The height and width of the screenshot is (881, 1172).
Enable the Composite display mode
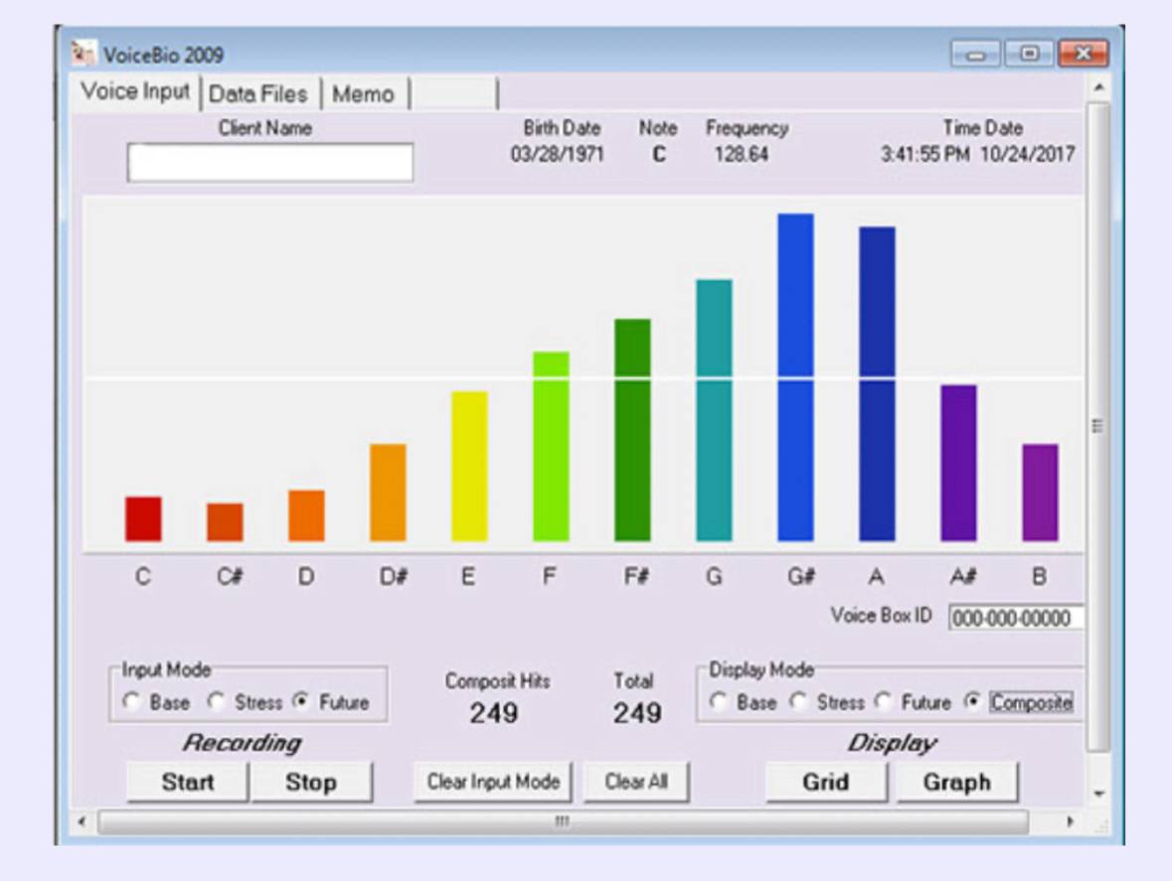click(x=973, y=702)
